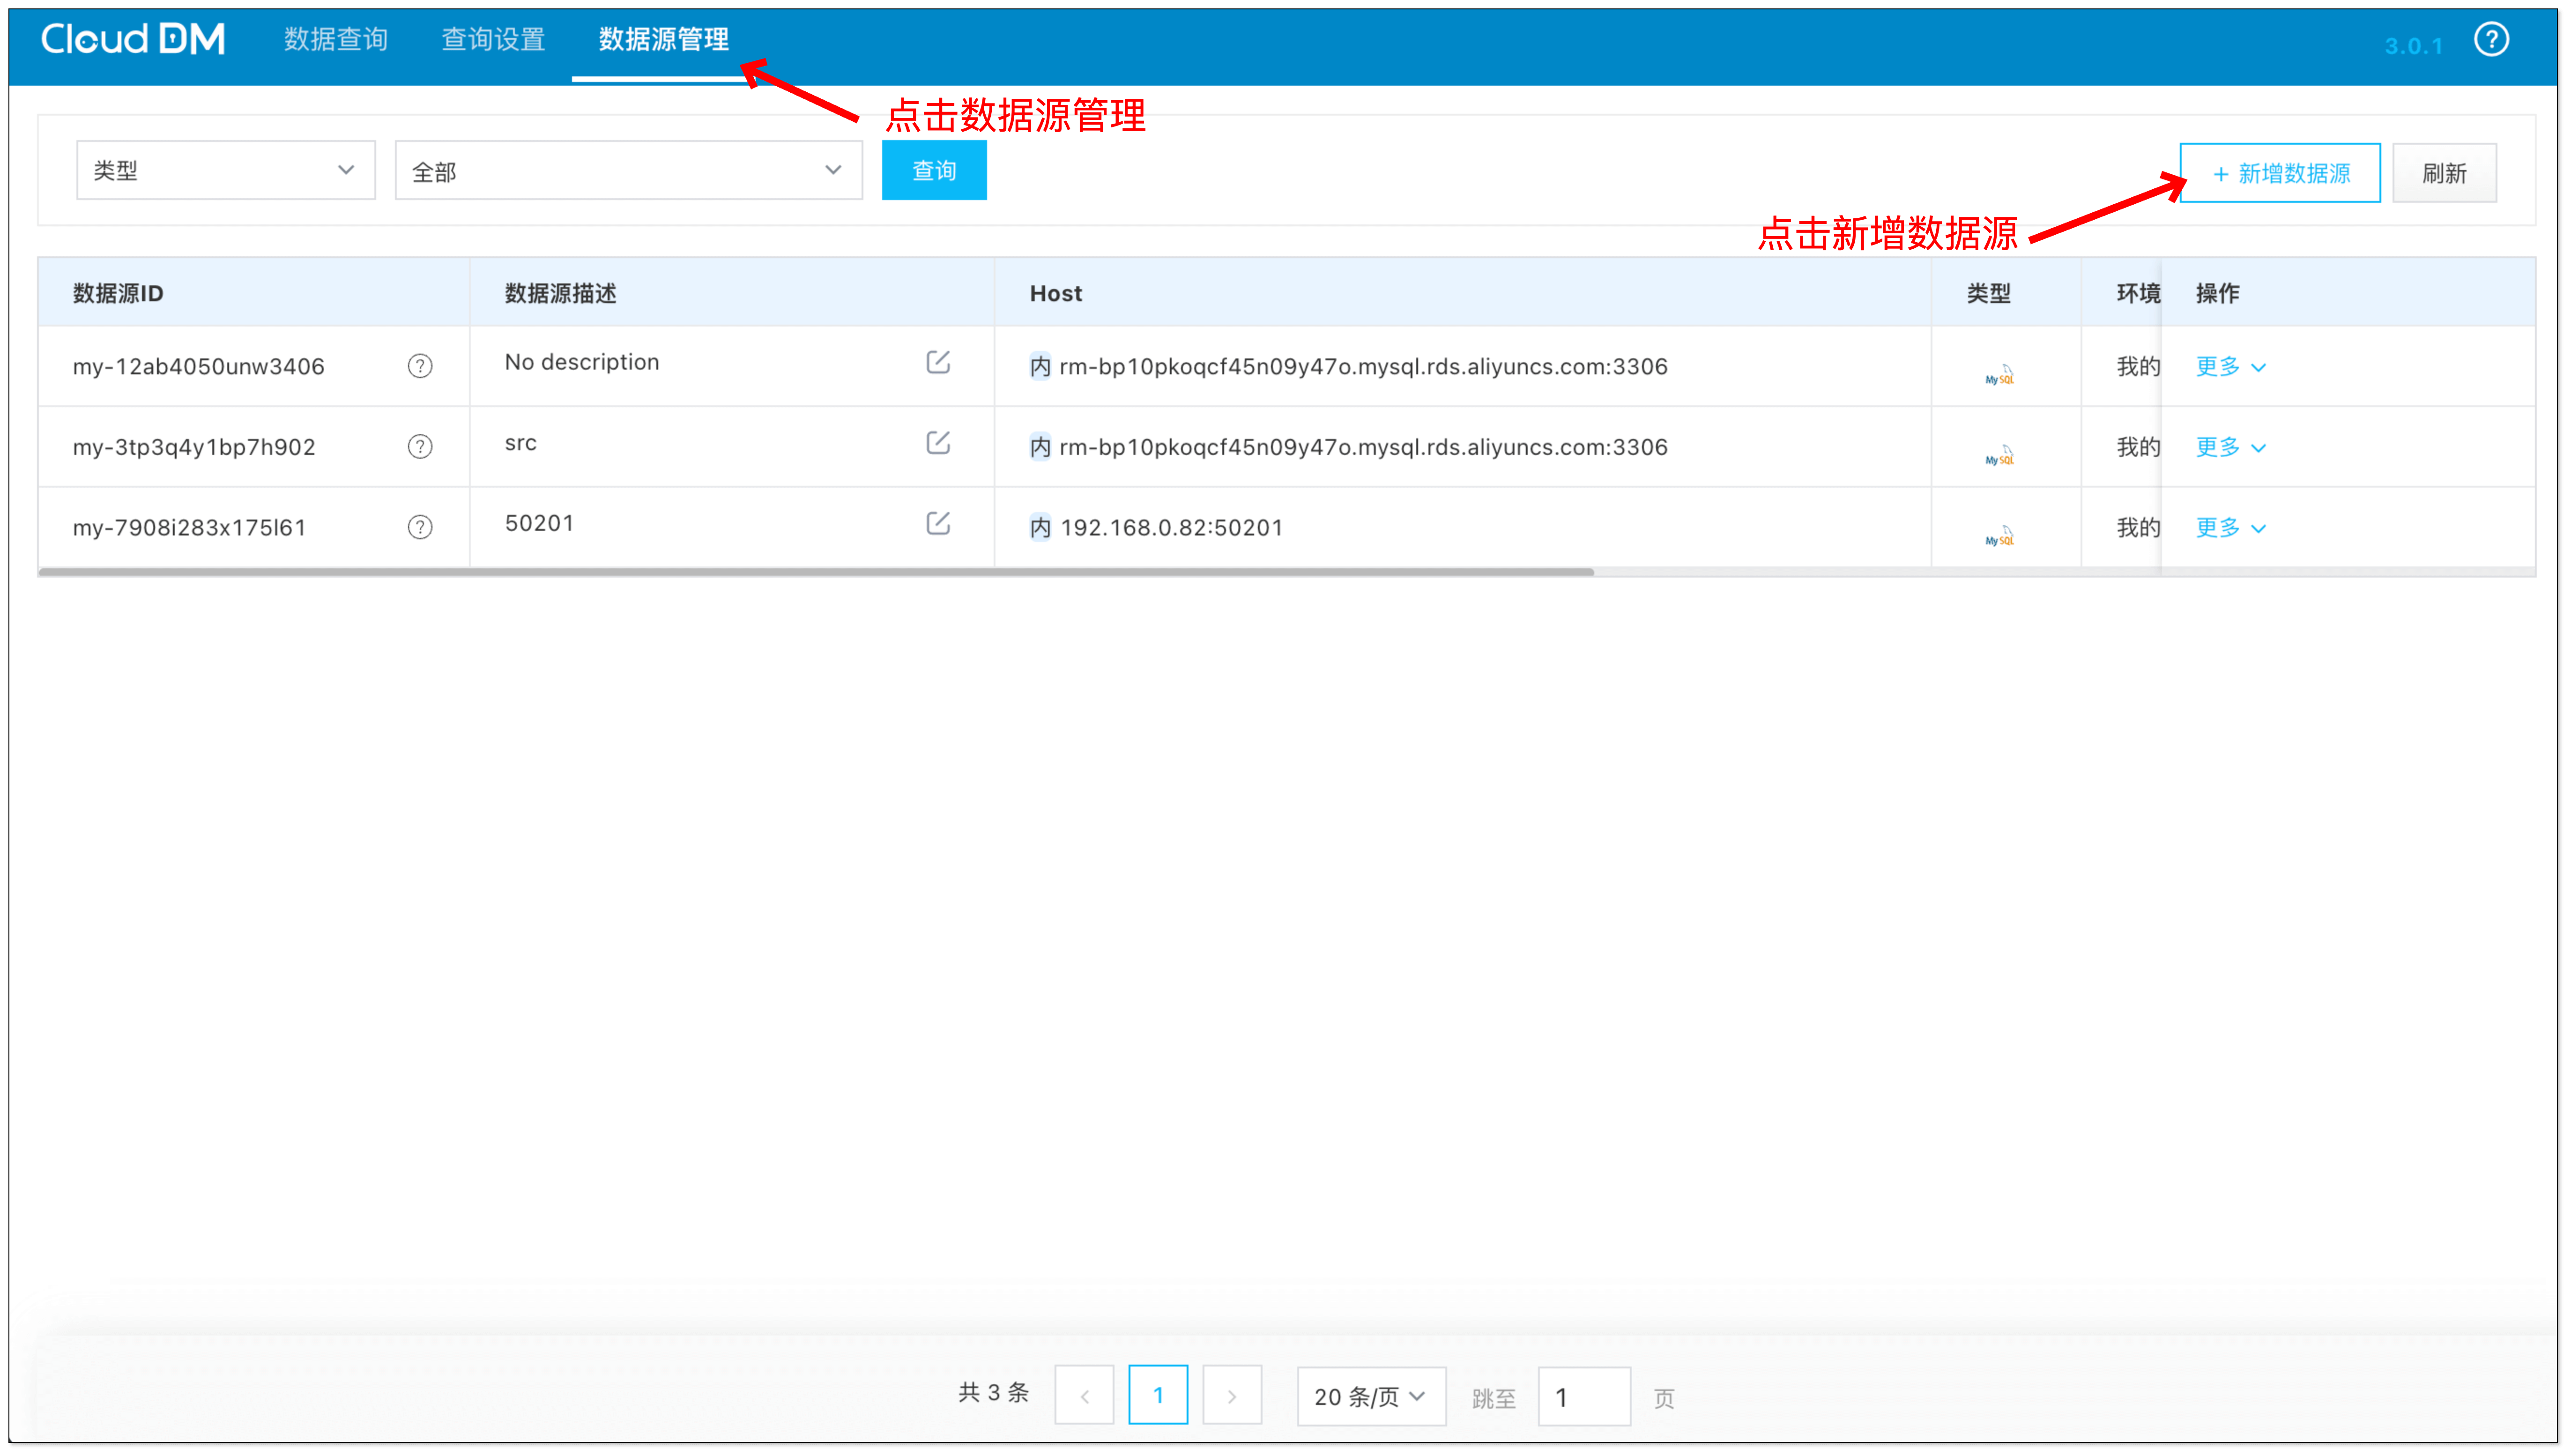Click the 查询 search button
Screen dimensions: 2571x1456
click(933, 170)
